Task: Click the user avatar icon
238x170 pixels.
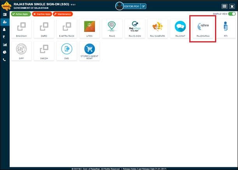Action: tap(119, 6)
